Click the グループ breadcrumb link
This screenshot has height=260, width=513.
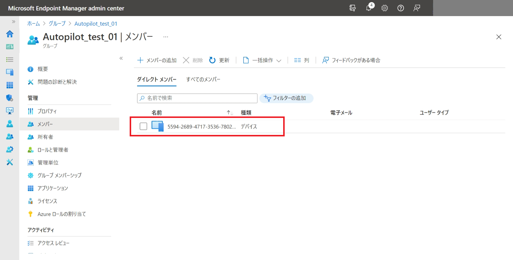pyautogui.click(x=57, y=24)
